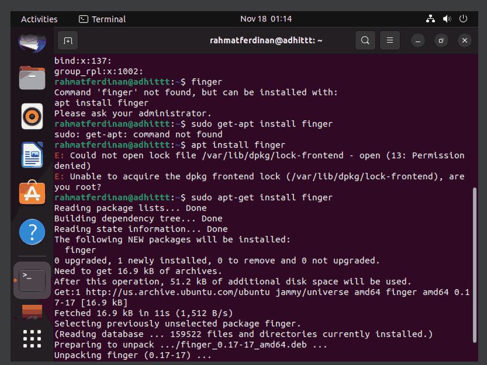Click the us.archive.ubuntu.com URL in output
This screenshot has width=487, height=365.
tap(178, 292)
